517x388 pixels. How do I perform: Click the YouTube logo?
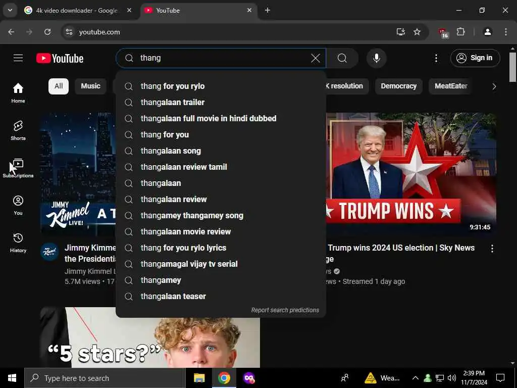tap(60, 59)
